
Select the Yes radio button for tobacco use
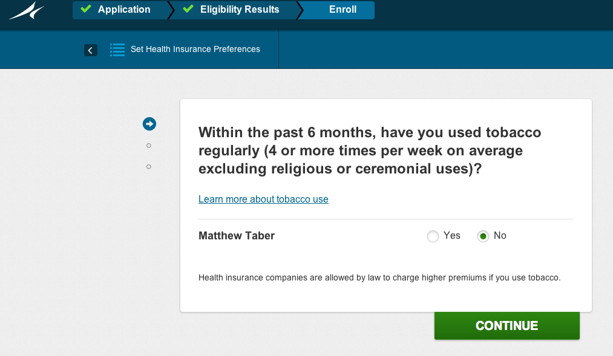pos(433,236)
